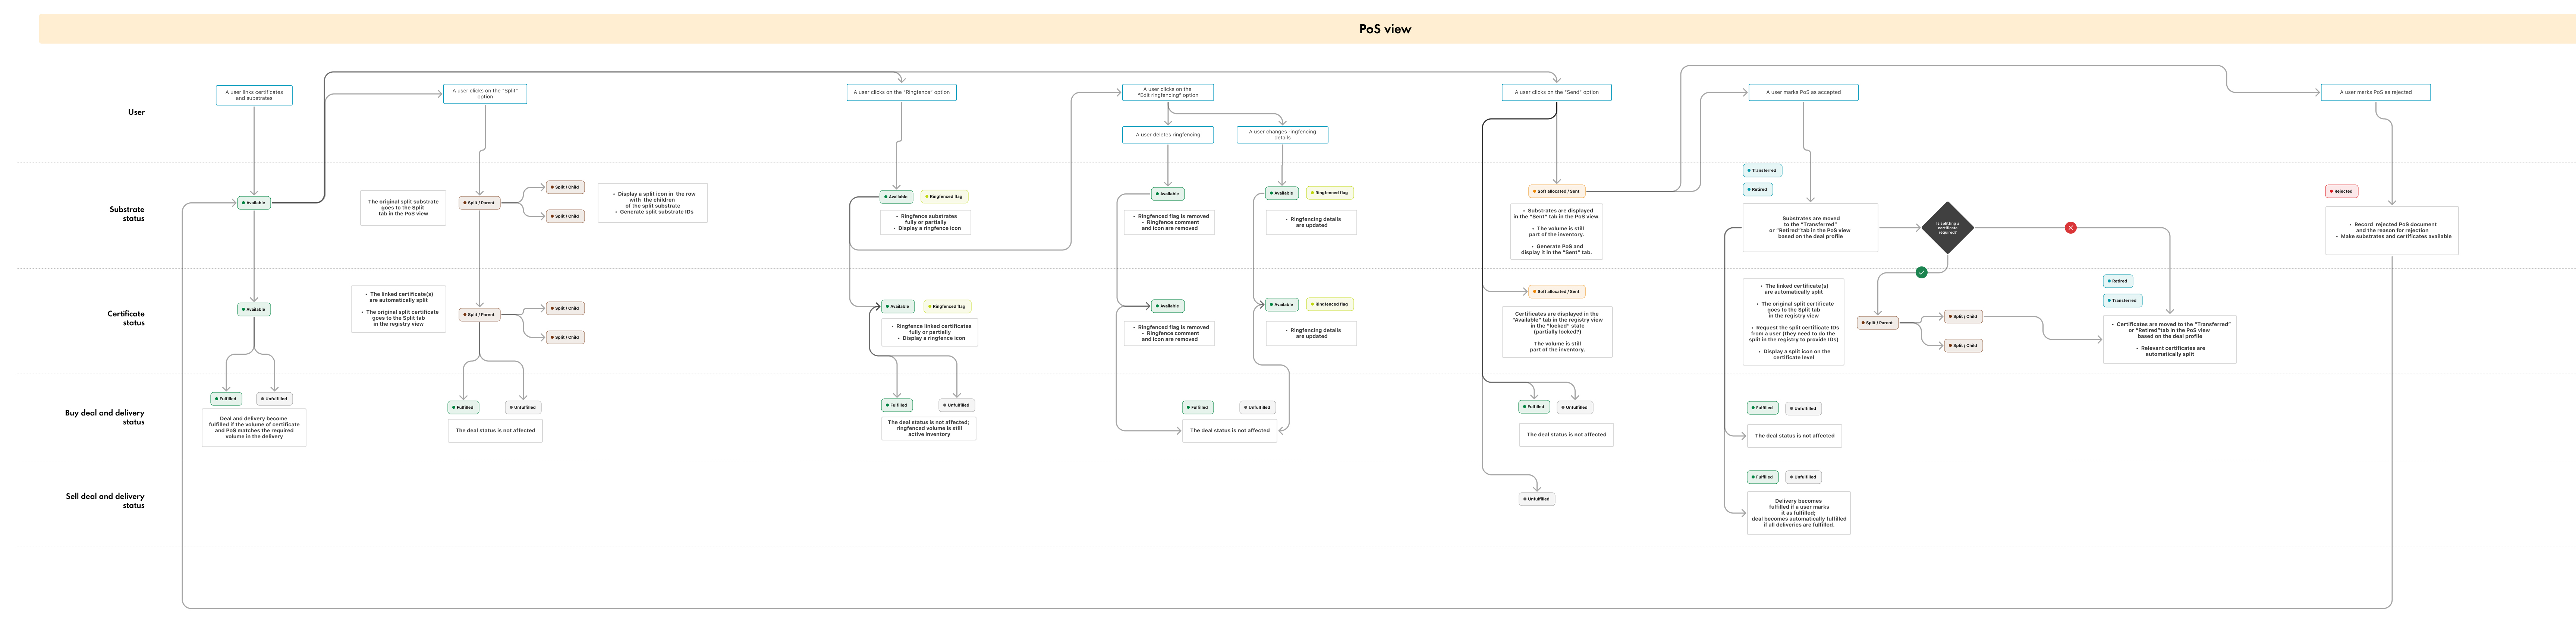Screen dimensions: 2576x629
Task: Click the red X circle on the connector
Action: click(x=2070, y=228)
